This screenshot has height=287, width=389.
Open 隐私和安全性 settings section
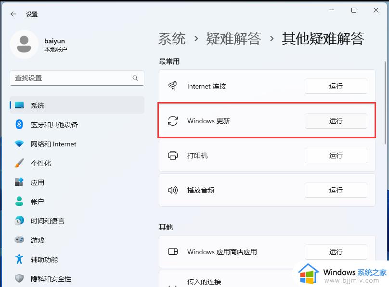[77, 278]
